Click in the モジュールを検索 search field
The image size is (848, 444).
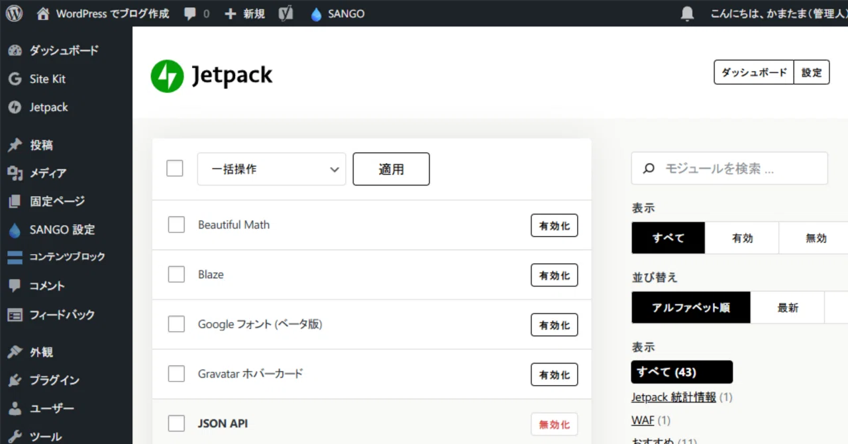(x=729, y=168)
